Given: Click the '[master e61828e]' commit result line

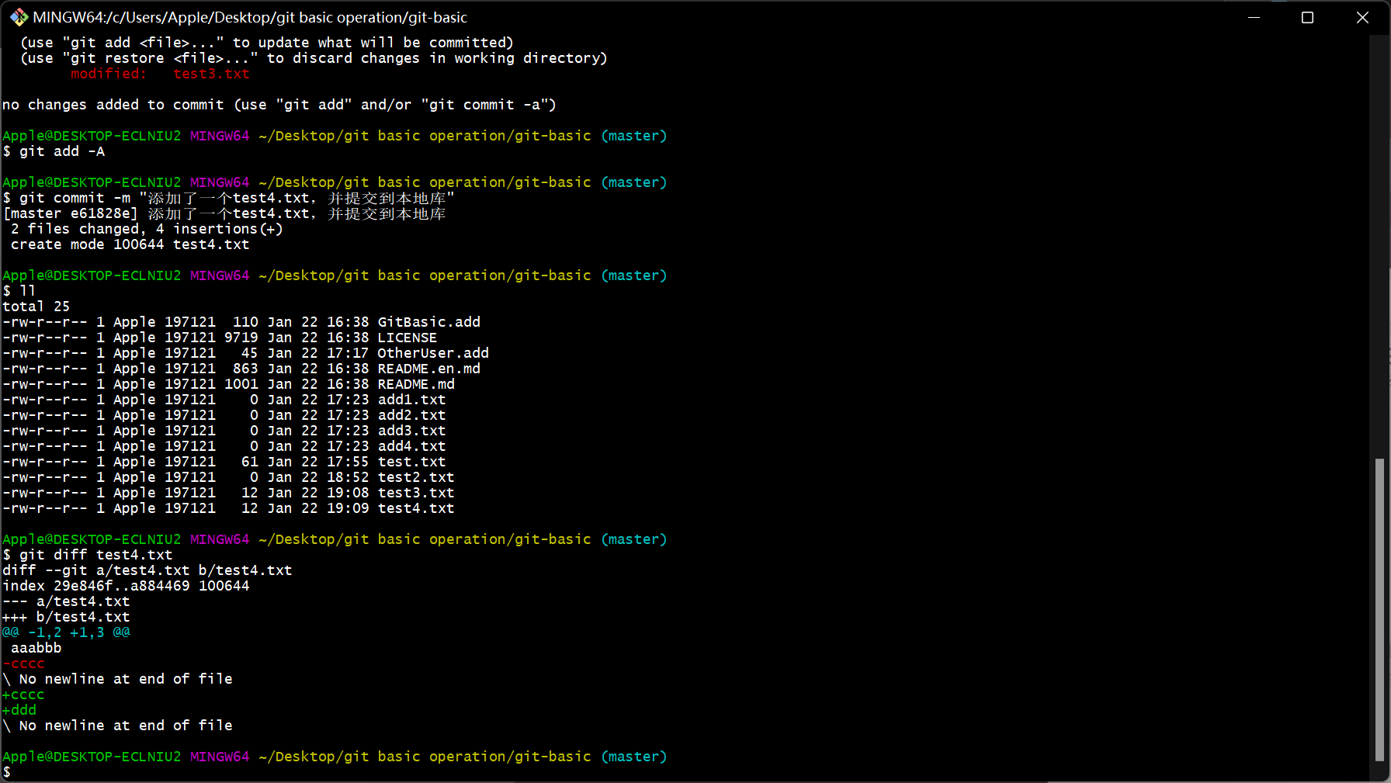Looking at the screenshot, I should (224, 213).
